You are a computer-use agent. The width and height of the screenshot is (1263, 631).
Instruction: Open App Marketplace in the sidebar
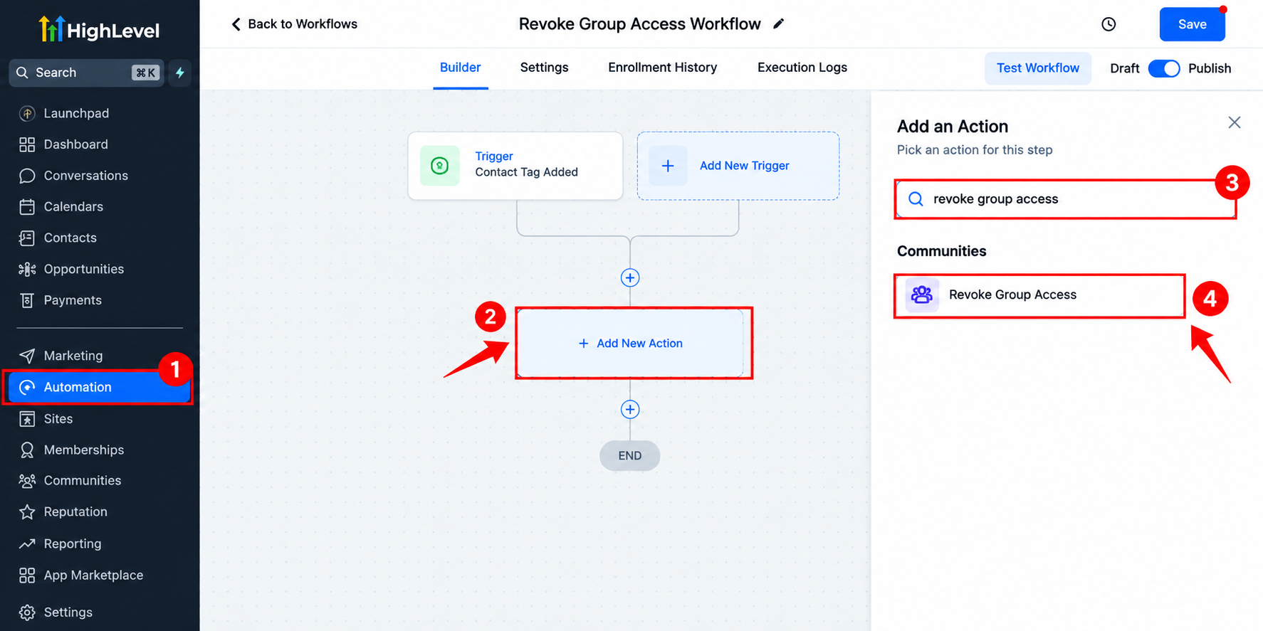point(93,576)
